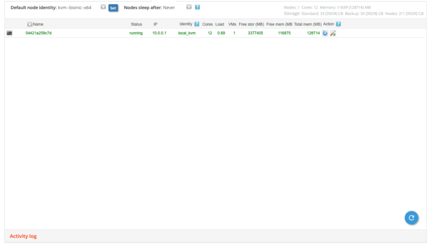Click the blue circular refresh button
Viewport: 431px width, 246px height.
tap(411, 217)
